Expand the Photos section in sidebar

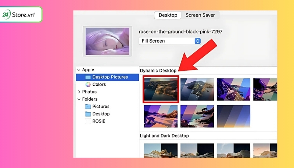point(79,92)
